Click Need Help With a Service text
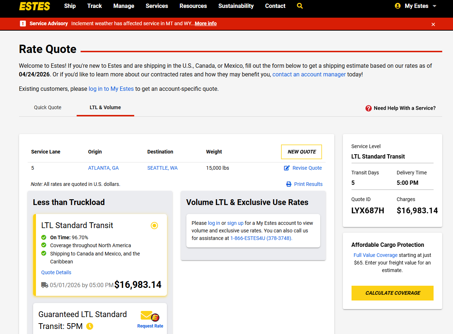This screenshot has width=453, height=334. (405, 108)
